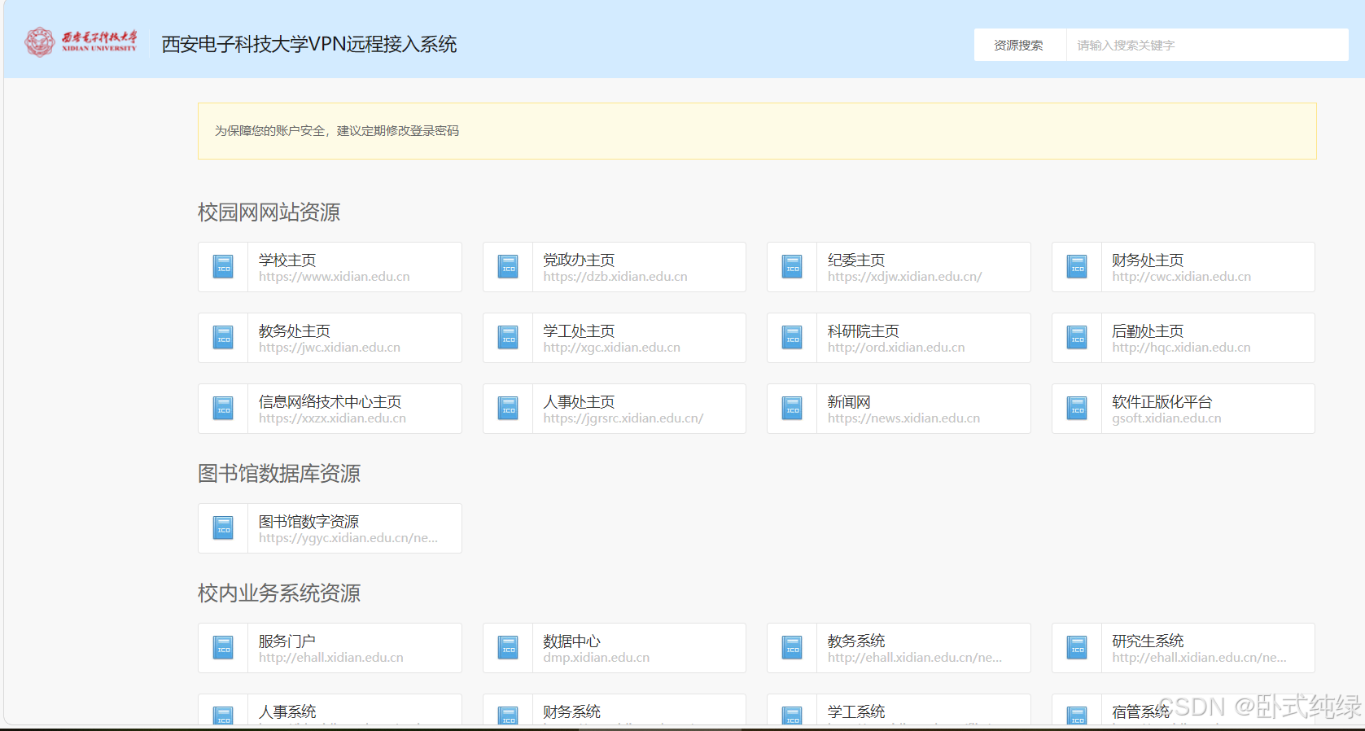1365x731 pixels.
Task: Go to the 科研院主页 link
Action: [x=863, y=331]
